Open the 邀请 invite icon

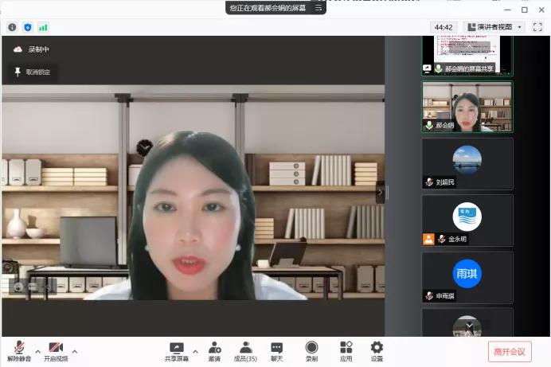(x=214, y=350)
